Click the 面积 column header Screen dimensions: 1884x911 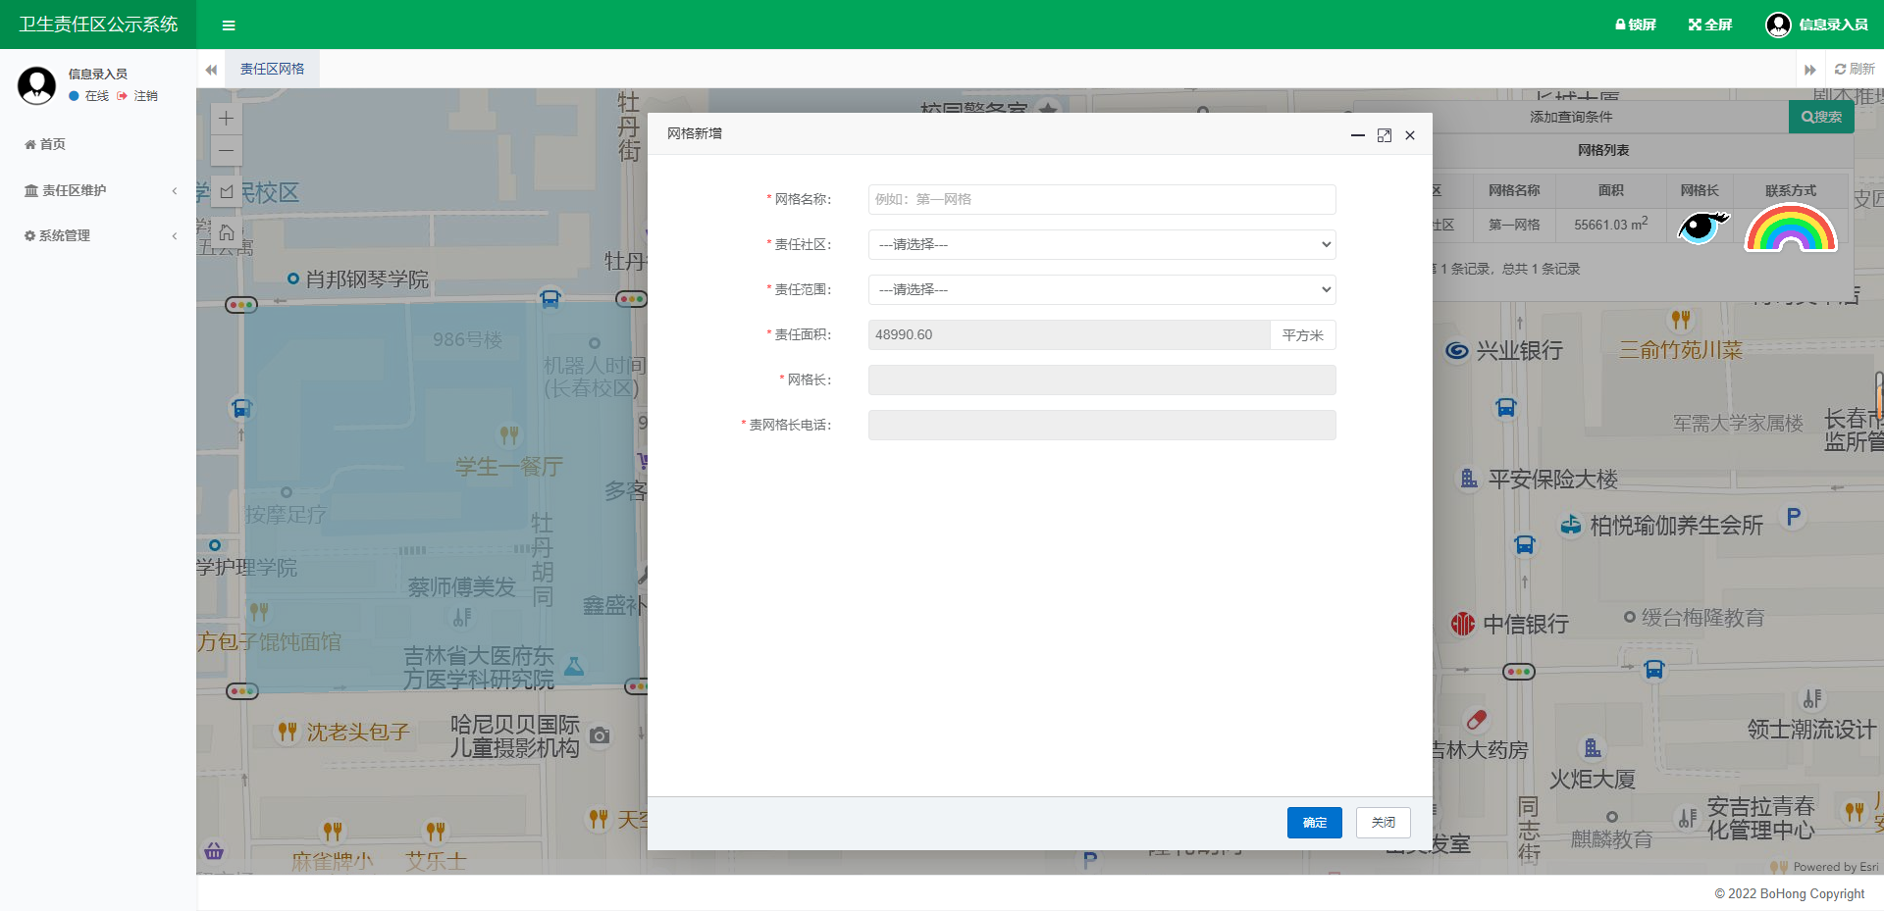[1611, 190]
